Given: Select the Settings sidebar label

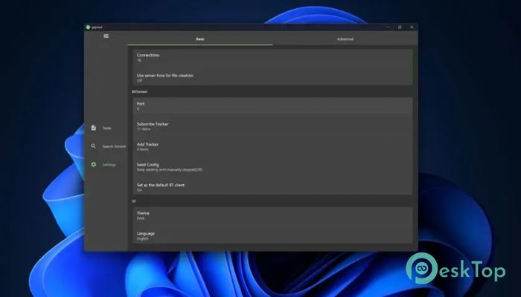Looking at the screenshot, I should click(109, 164).
